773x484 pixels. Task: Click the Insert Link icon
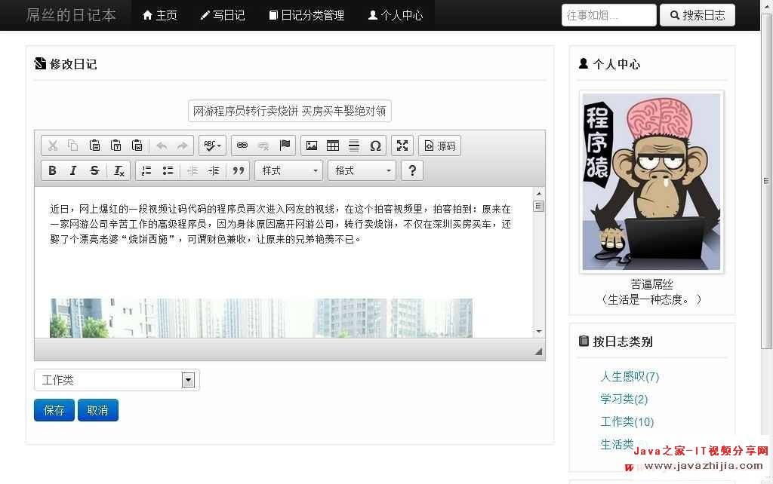pyautogui.click(x=242, y=146)
